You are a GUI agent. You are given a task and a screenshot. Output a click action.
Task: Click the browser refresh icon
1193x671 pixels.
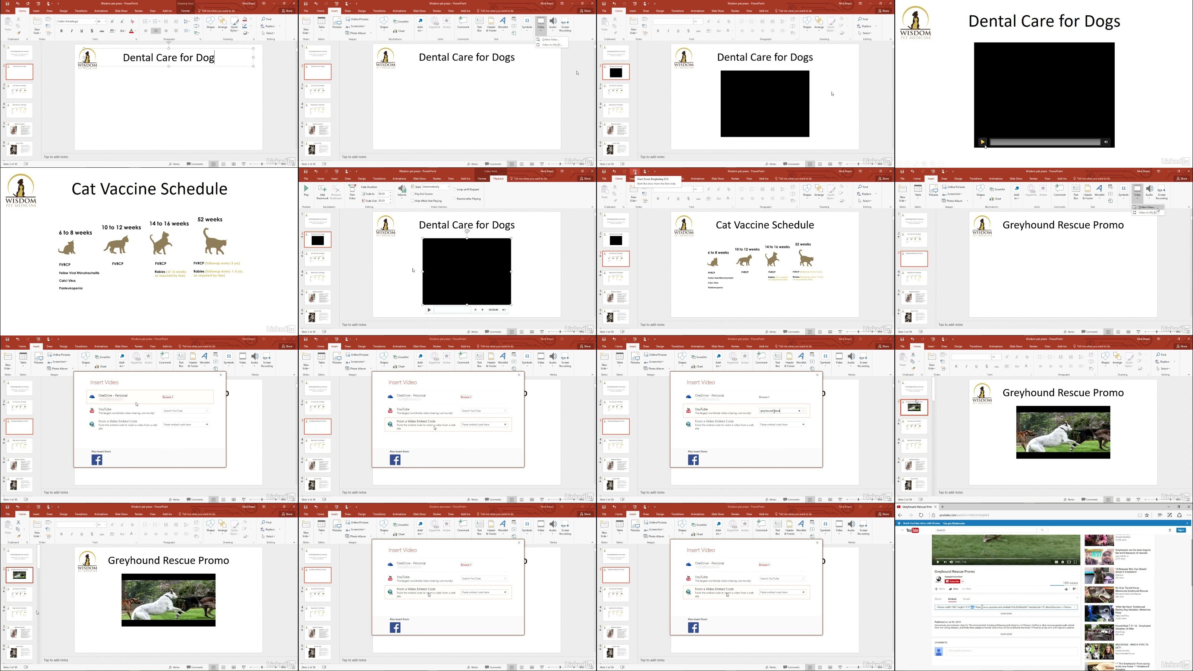point(921,515)
